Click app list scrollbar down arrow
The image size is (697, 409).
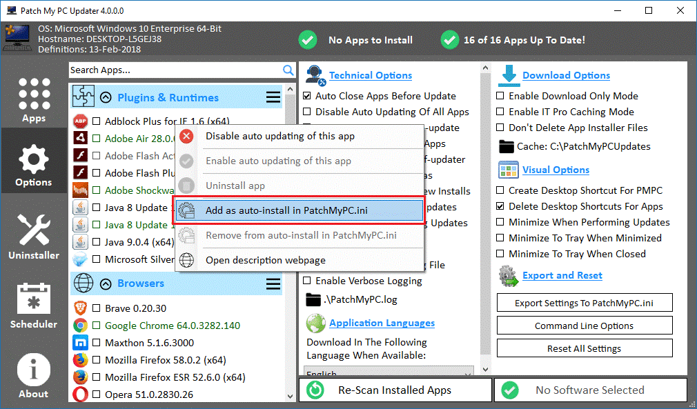291,396
